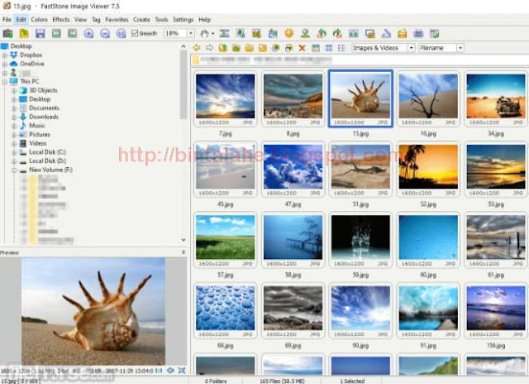Open the Create menu
529x384 pixels.
tap(141, 20)
